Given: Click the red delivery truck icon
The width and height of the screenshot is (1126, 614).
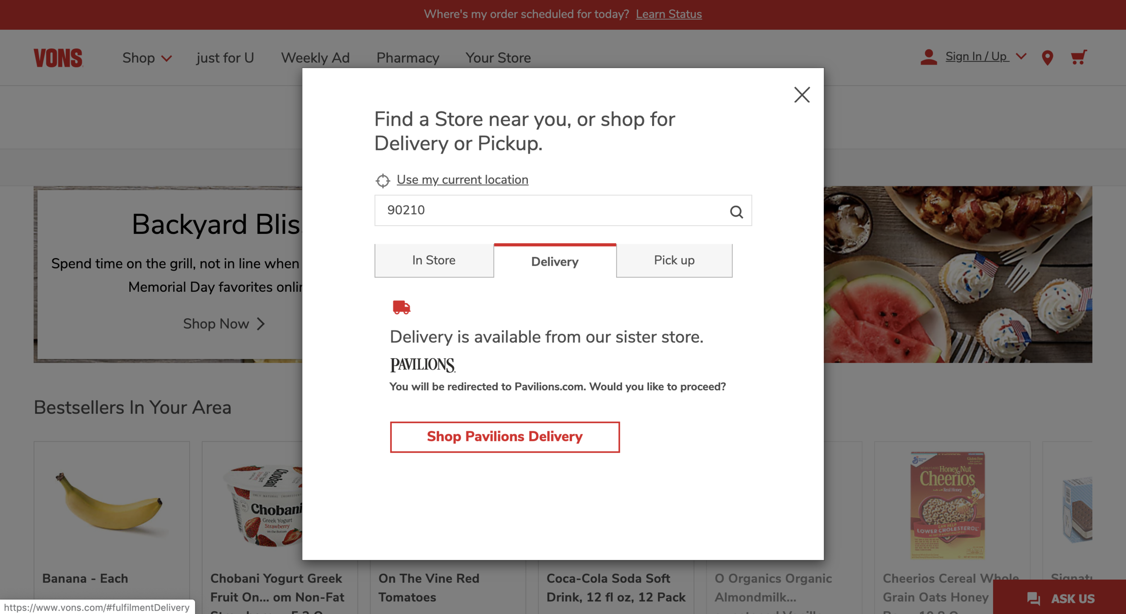Looking at the screenshot, I should (401, 307).
